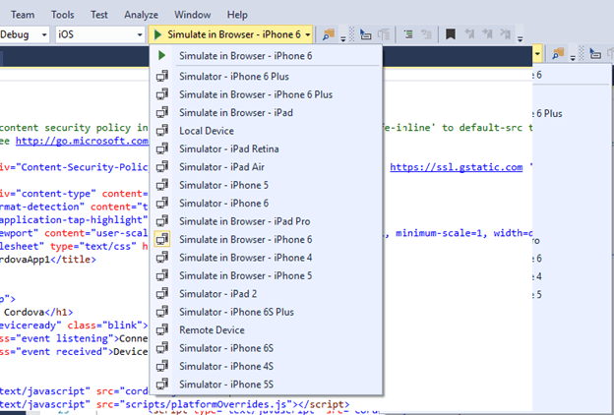The image size is (614, 415).
Task: Click the Cordova h1 code line
Action: pyautogui.click(x=38, y=312)
